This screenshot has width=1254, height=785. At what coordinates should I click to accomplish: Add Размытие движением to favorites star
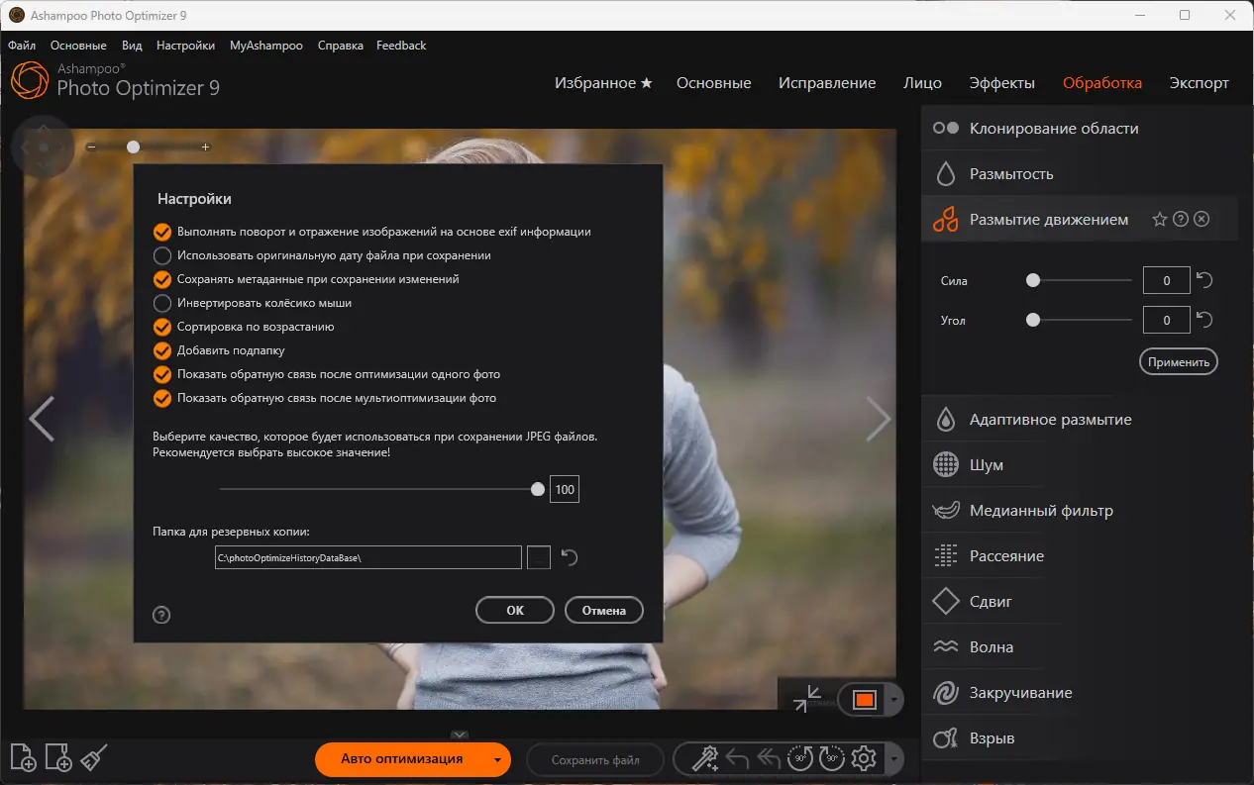tap(1160, 220)
